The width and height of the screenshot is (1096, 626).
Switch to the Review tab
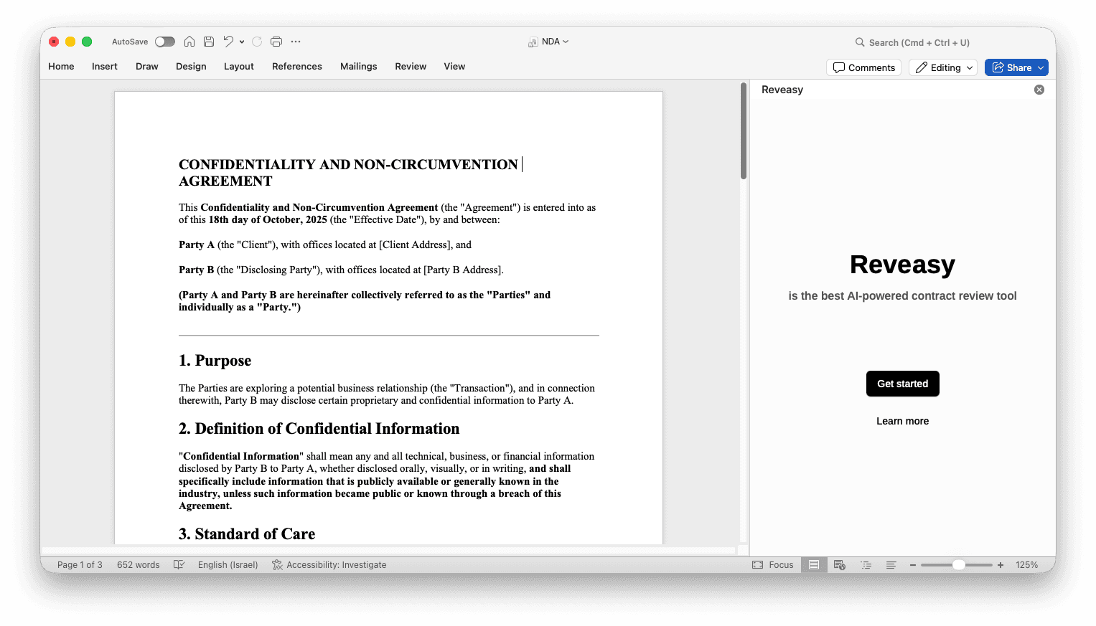click(x=411, y=67)
